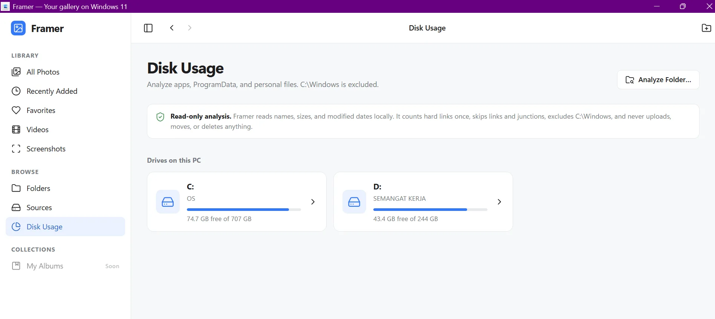The width and height of the screenshot is (715, 319).
Task: Click the Screenshots capture icon
Action: coord(16,149)
